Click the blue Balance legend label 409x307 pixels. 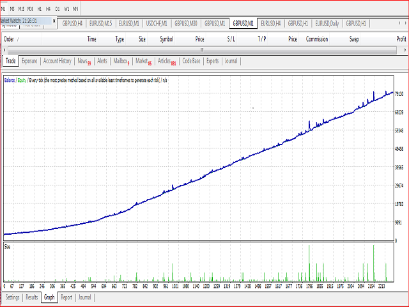coord(10,80)
